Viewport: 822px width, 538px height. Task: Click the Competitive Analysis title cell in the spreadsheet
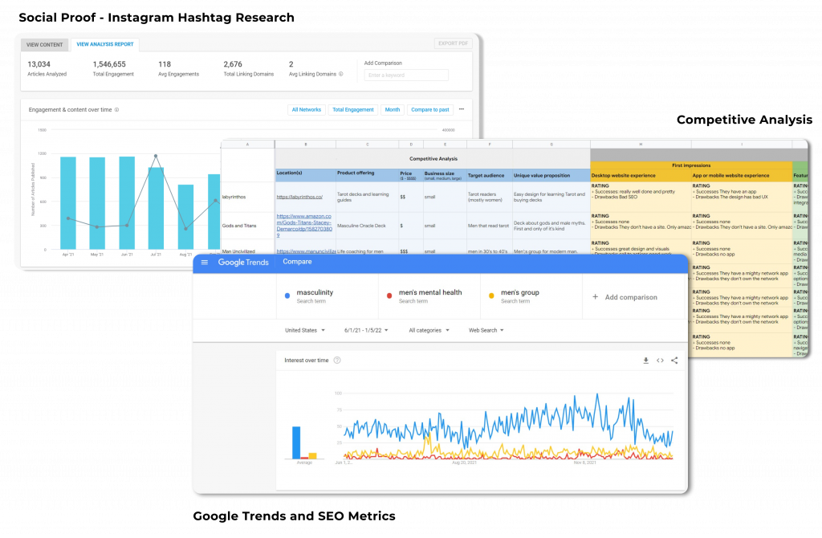(433, 158)
